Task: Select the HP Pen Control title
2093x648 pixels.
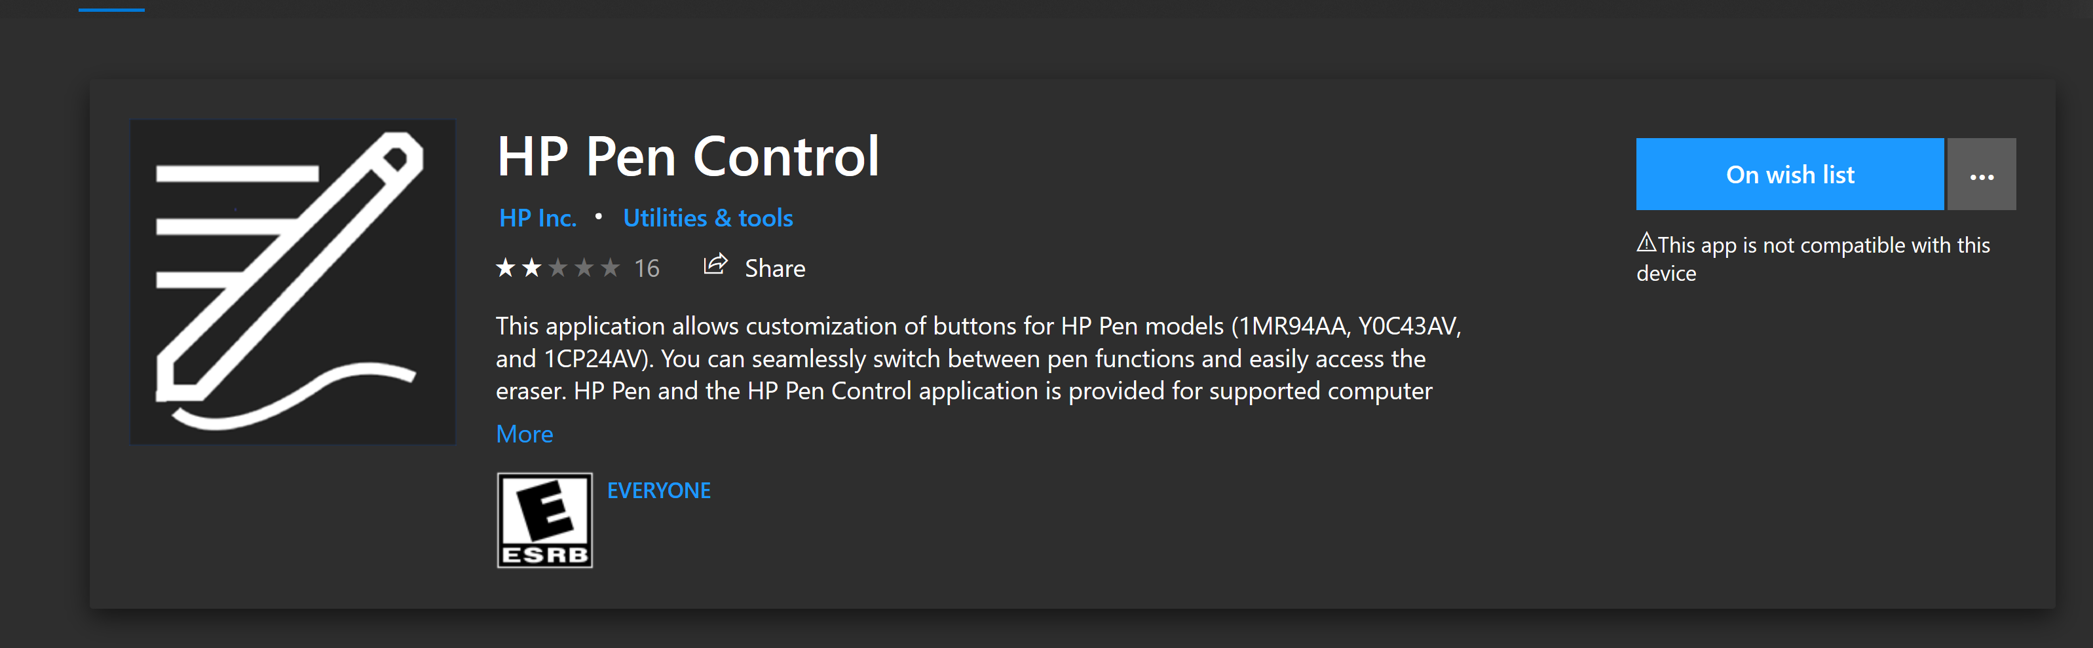Action: click(688, 155)
